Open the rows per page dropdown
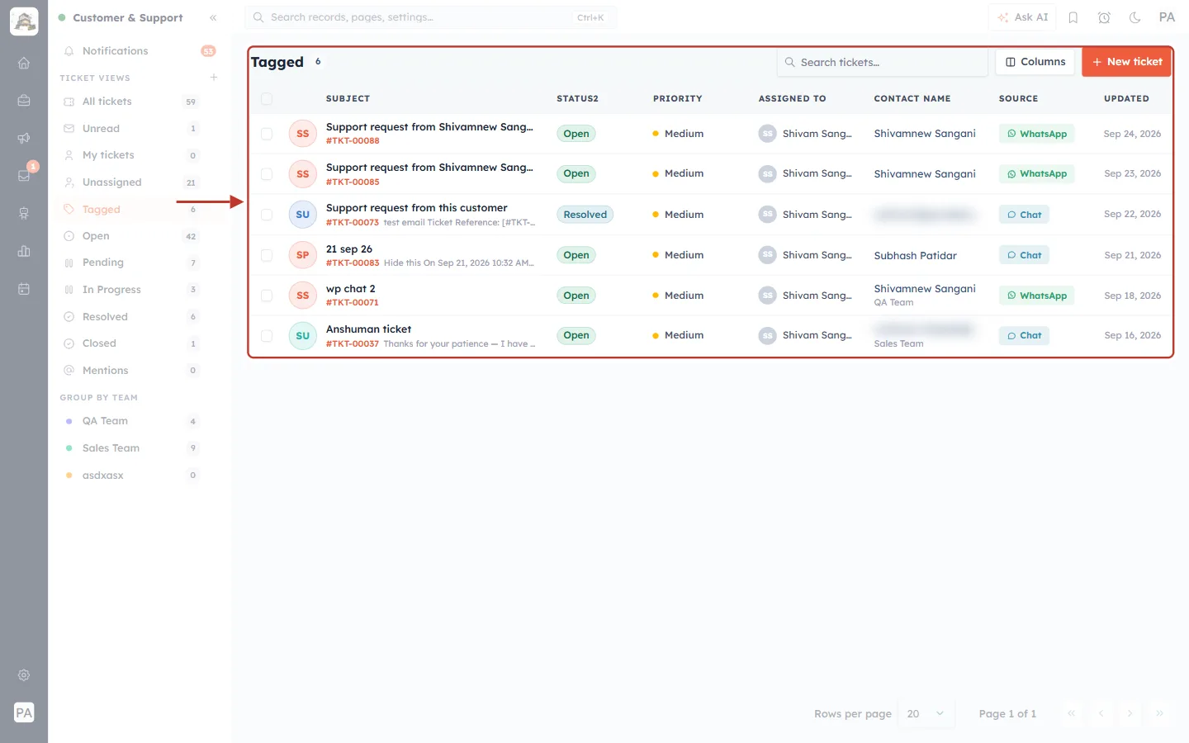 926,714
